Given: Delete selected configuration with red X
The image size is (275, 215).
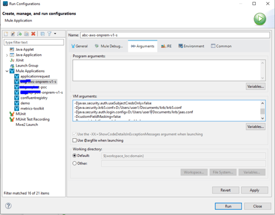Looking at the screenshot, I should 33,34.
